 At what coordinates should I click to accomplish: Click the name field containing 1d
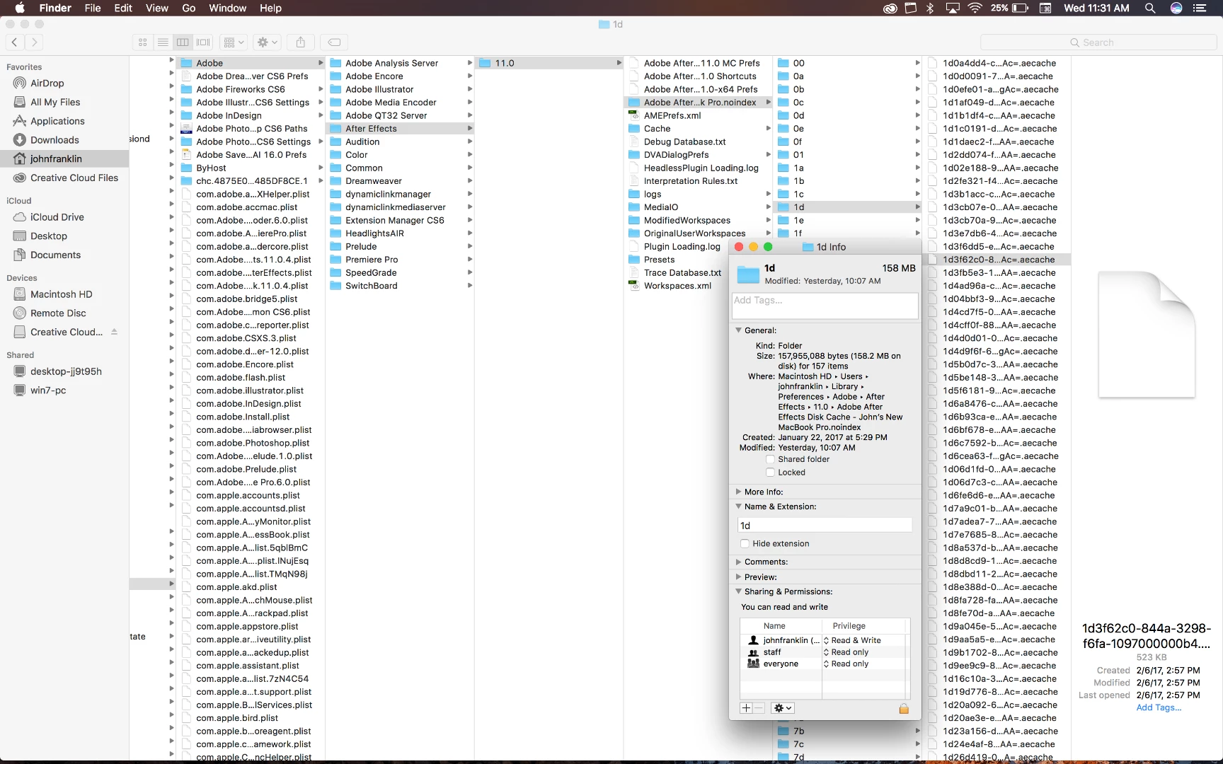click(x=825, y=526)
